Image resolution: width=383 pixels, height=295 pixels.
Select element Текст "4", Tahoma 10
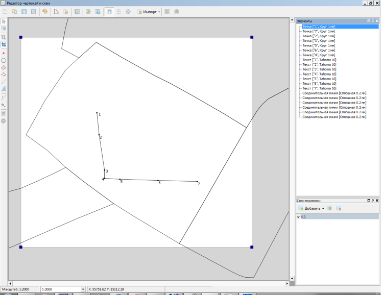319,74
